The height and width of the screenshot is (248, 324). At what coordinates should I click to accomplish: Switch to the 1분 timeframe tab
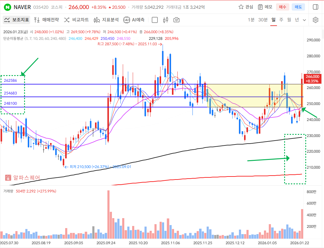(251, 20)
